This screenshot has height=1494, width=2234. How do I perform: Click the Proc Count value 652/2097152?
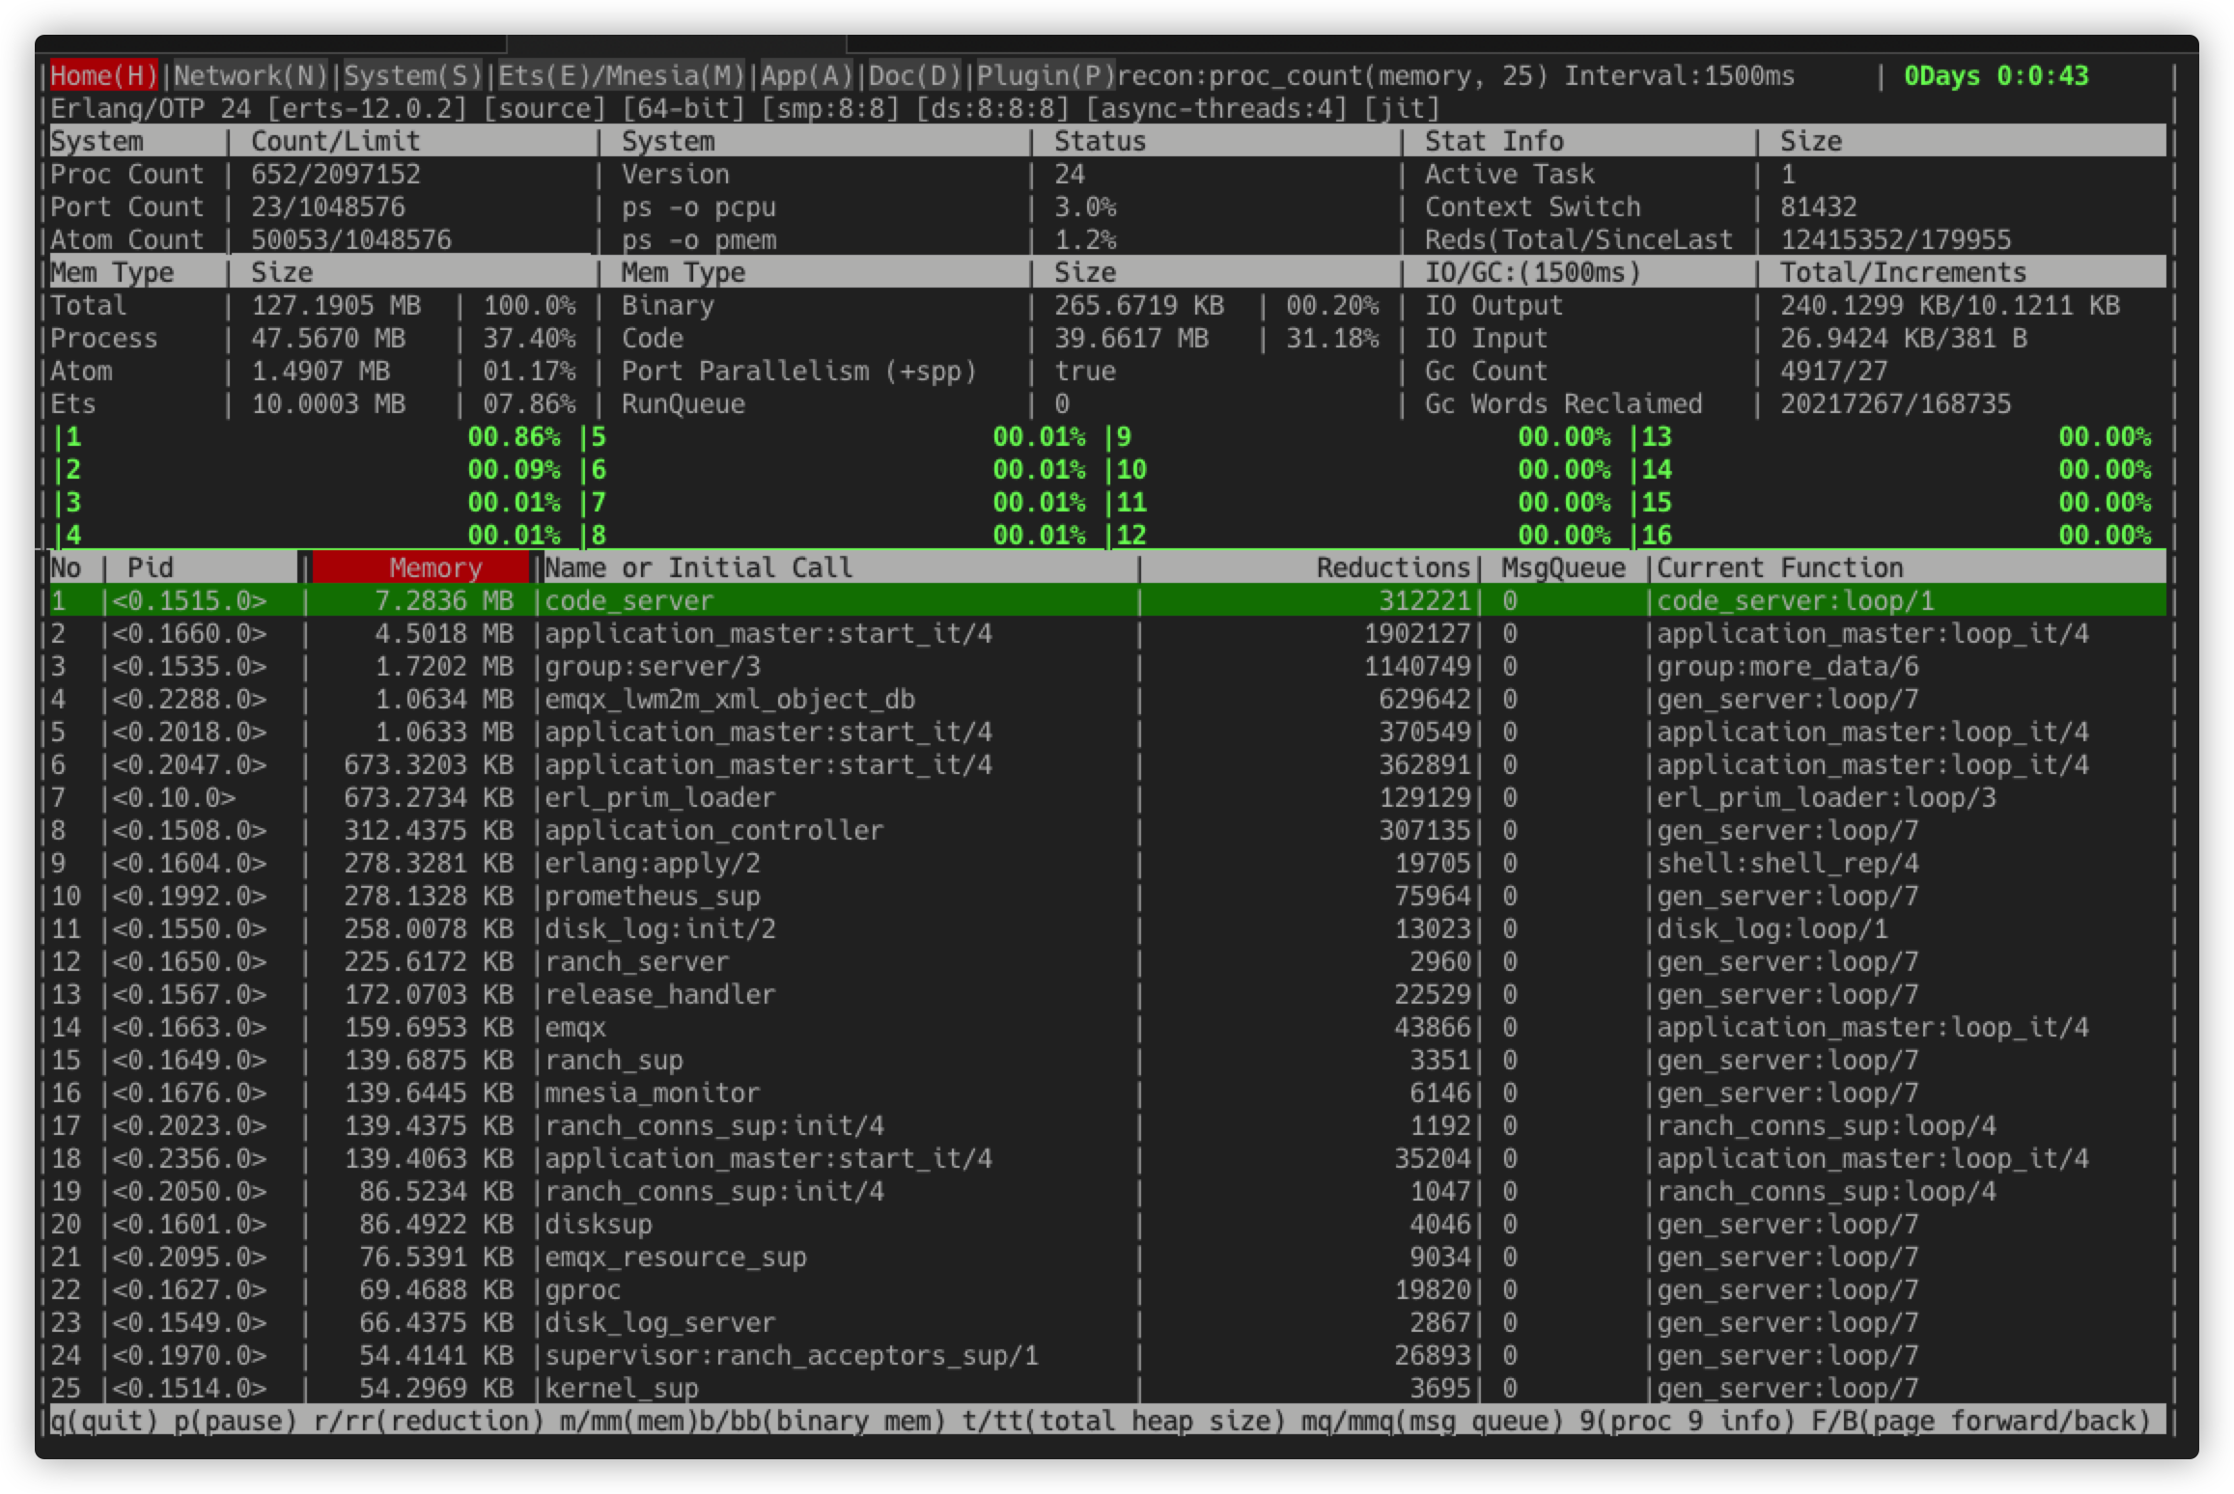click(336, 174)
